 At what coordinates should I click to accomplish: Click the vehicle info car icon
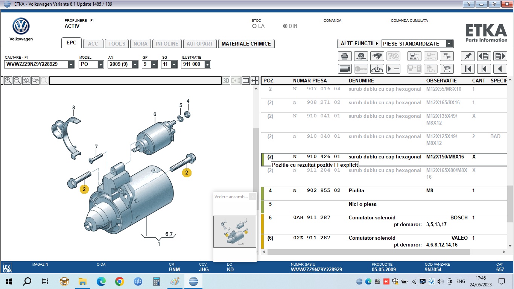(377, 69)
